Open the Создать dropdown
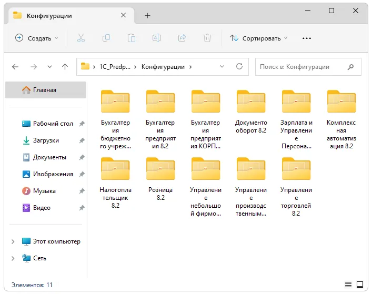The height and width of the screenshot is (294, 372). 36,38
